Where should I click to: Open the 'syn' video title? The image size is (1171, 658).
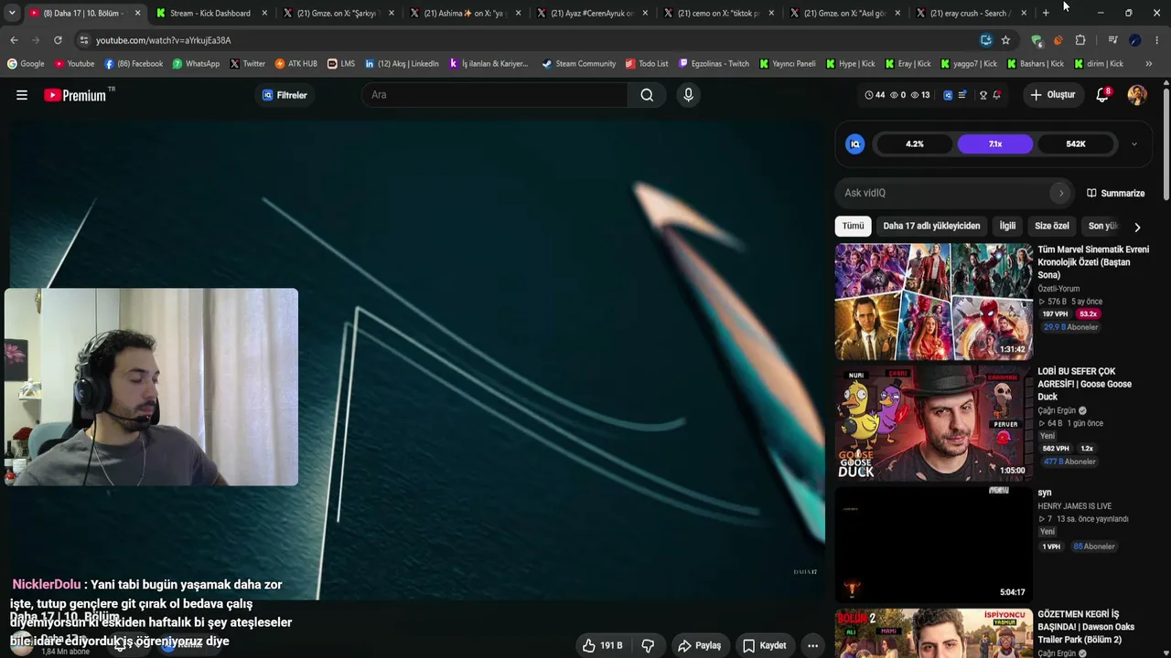1045,493
